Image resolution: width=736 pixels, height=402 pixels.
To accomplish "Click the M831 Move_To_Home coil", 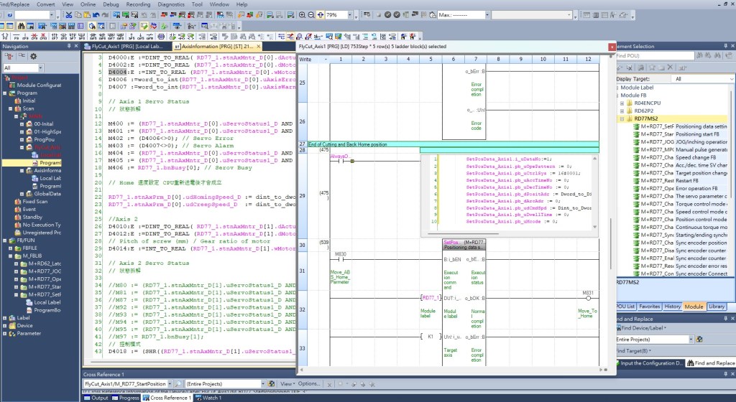I will coord(588,298).
